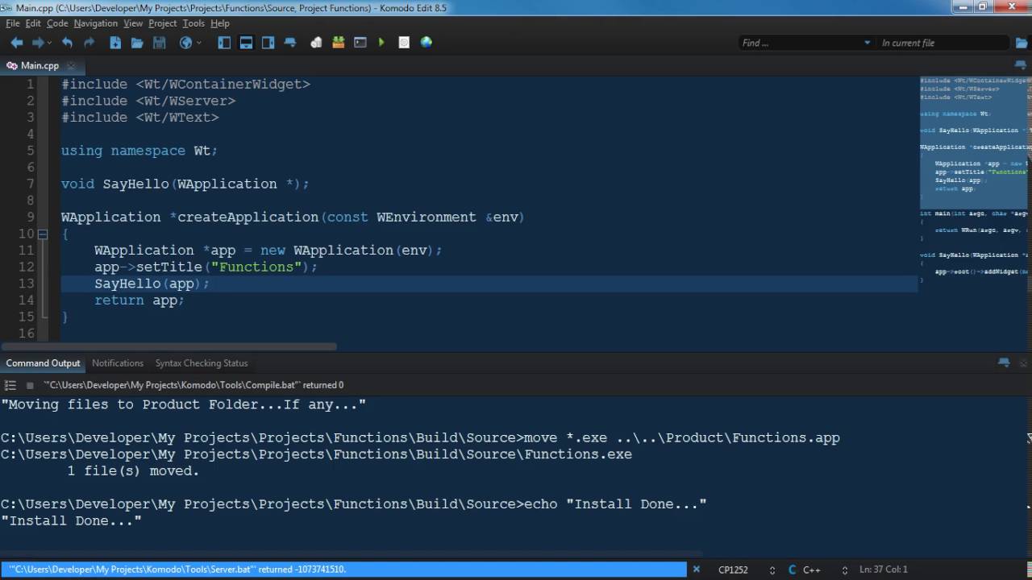
Task: Click into the Find search field
Action: 798,43
